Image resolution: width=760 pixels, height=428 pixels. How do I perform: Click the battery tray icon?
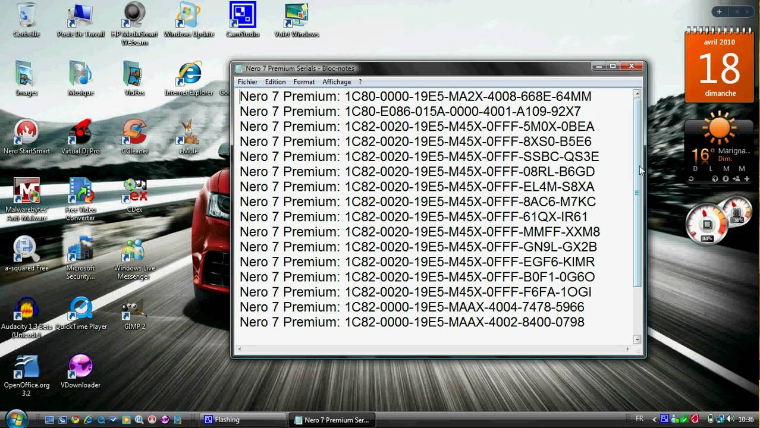pos(710,419)
